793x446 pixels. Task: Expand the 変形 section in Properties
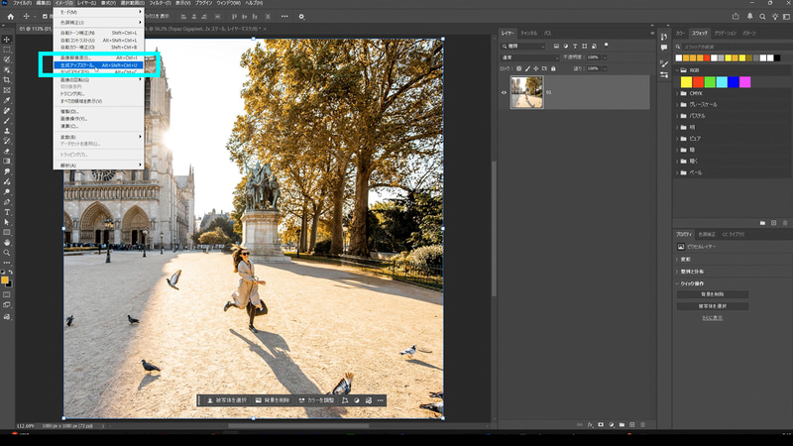[677, 260]
